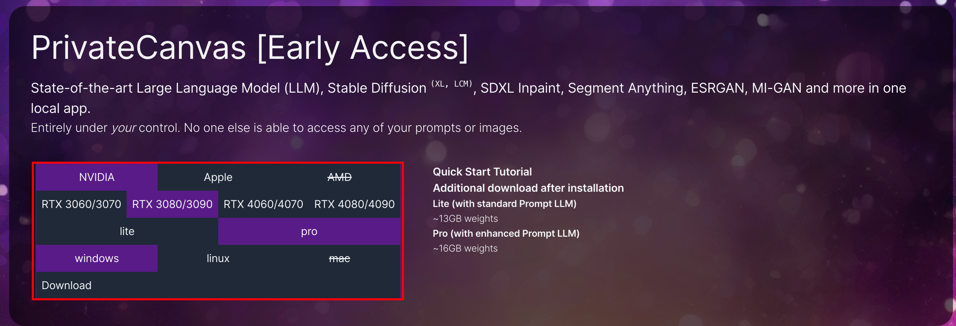Switch to the pro edition
The width and height of the screenshot is (956, 326).
pos(309,231)
